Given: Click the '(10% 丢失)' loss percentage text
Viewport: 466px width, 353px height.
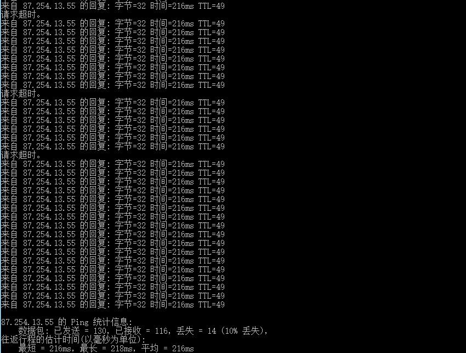Looking at the screenshot, I should [x=244, y=330].
